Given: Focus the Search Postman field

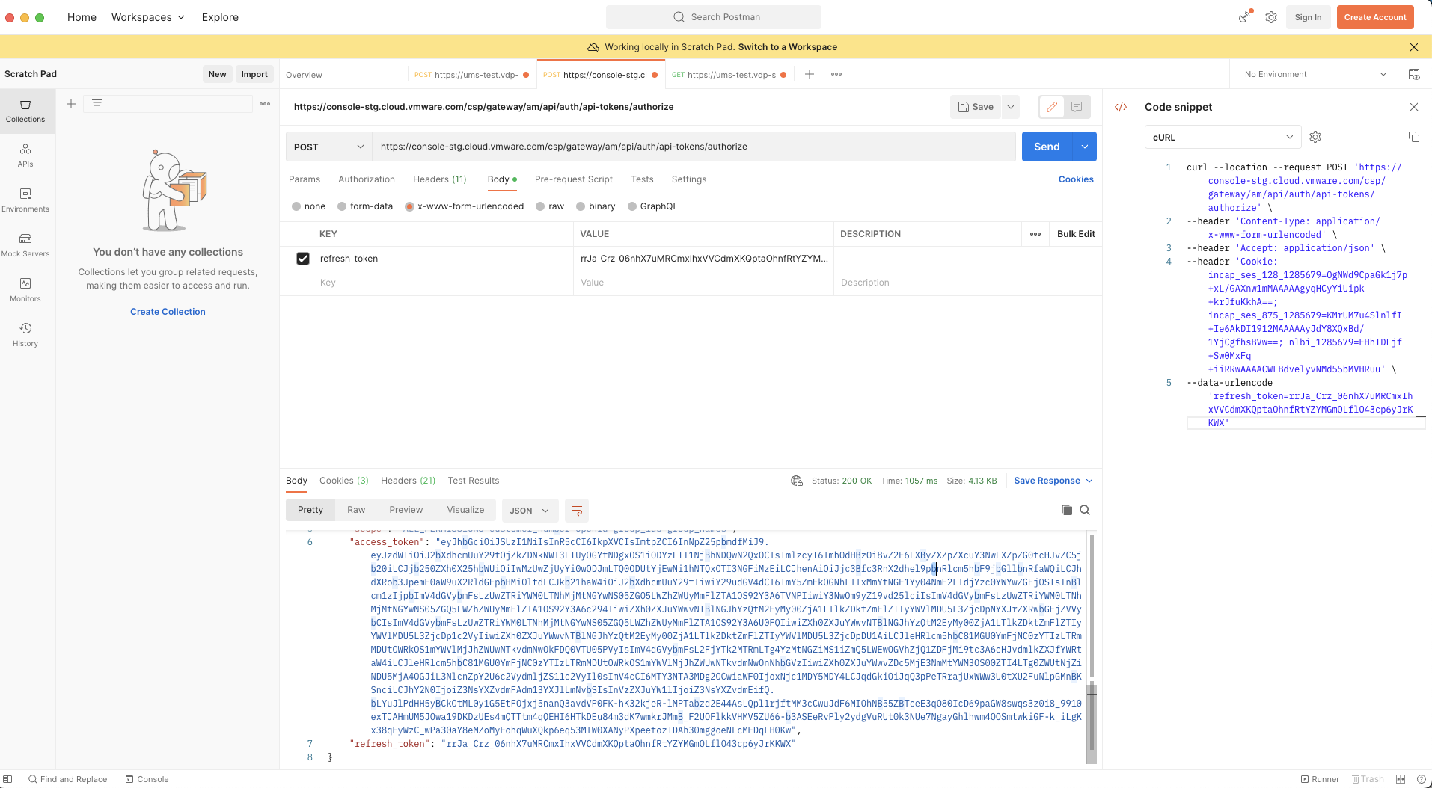Looking at the screenshot, I should (x=714, y=17).
